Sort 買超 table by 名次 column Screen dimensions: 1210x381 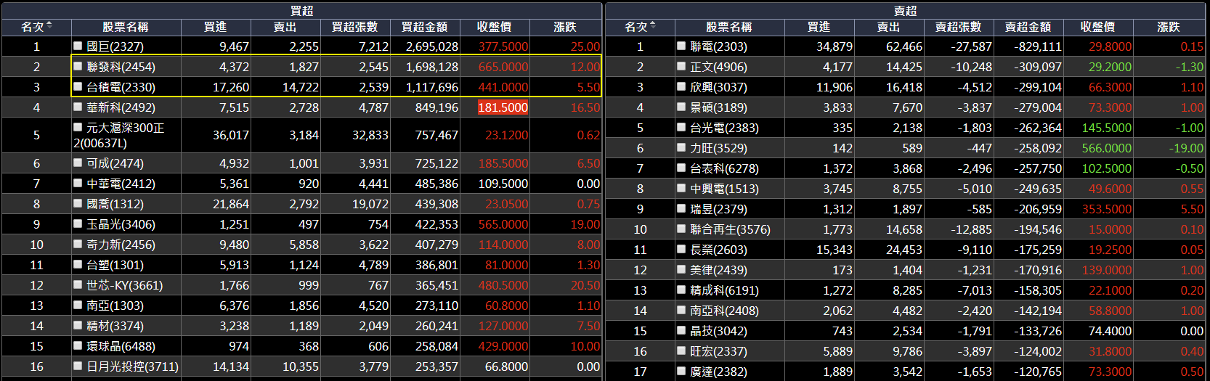pyautogui.click(x=36, y=27)
